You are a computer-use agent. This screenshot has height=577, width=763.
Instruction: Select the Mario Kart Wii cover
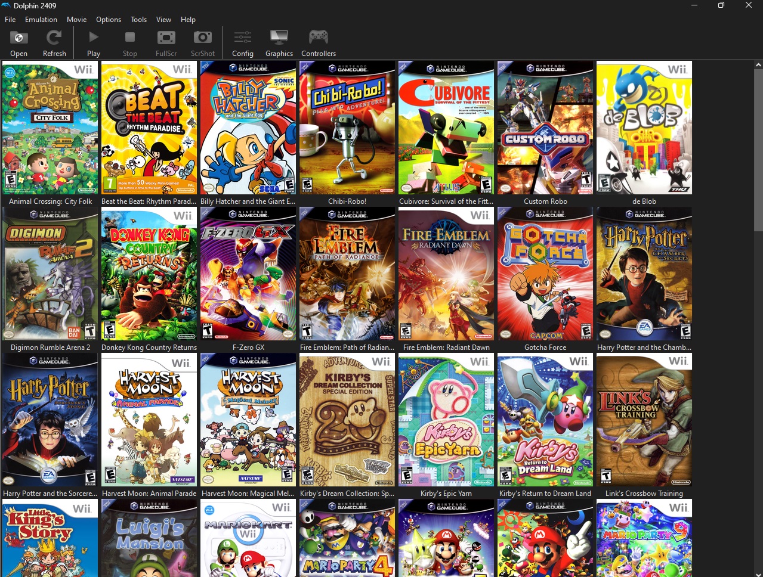tap(248, 538)
